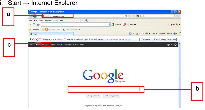Click the Google Toolbar wrench settings icon

coord(177,24)
